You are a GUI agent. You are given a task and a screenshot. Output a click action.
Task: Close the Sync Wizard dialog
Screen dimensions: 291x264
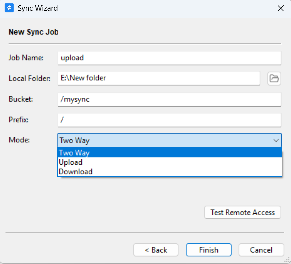(281, 8)
